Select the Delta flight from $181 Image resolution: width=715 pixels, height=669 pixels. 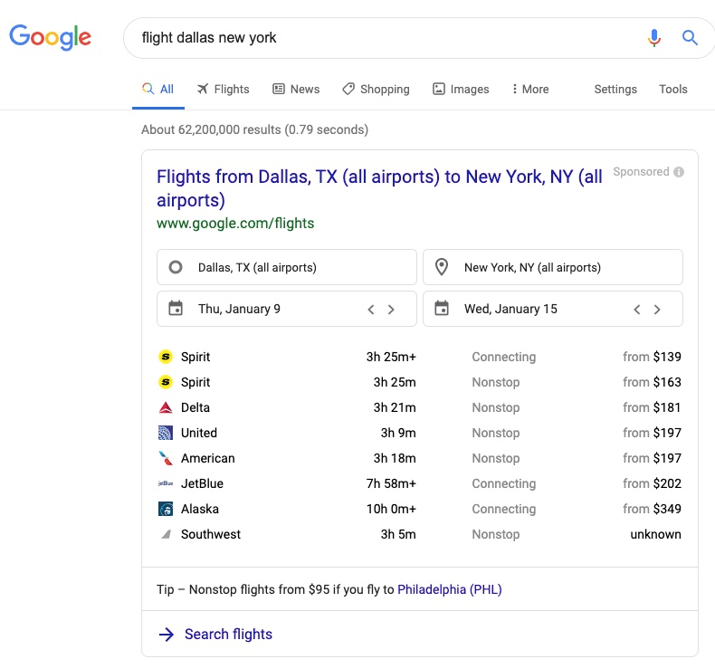(420, 407)
